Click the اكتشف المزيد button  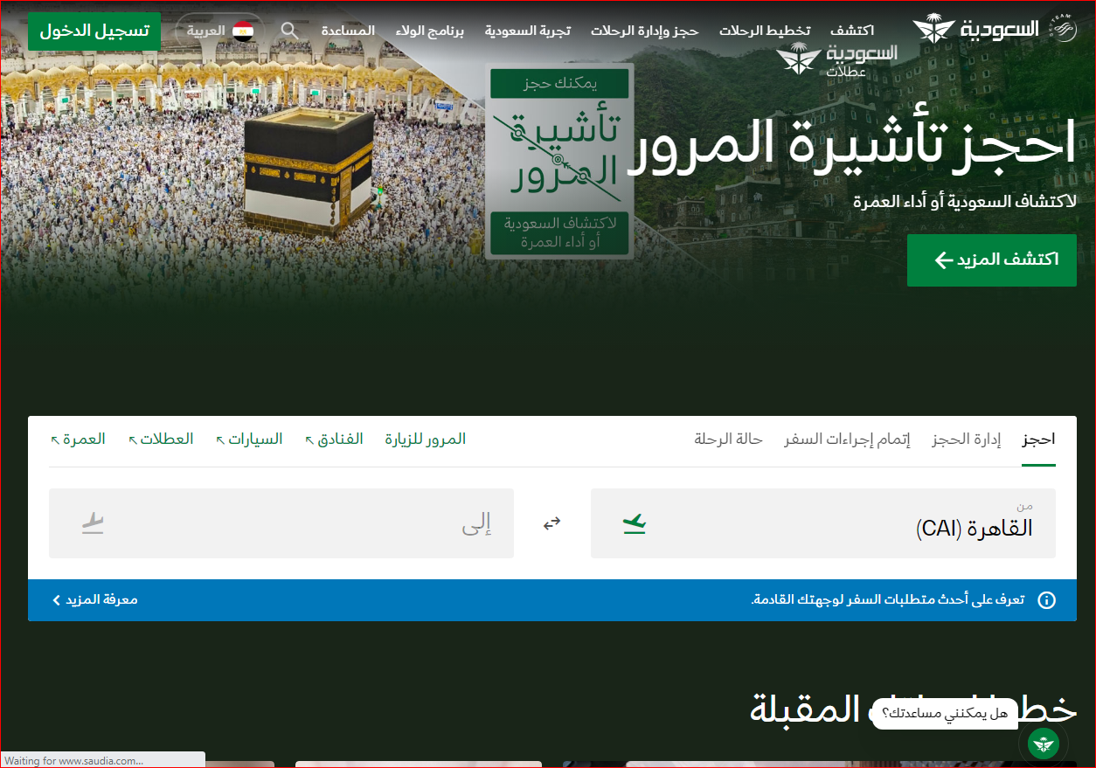tap(991, 260)
